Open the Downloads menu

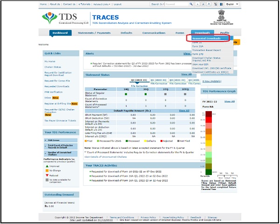click(203, 33)
